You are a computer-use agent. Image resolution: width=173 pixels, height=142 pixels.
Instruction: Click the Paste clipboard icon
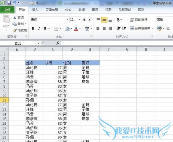6,19
